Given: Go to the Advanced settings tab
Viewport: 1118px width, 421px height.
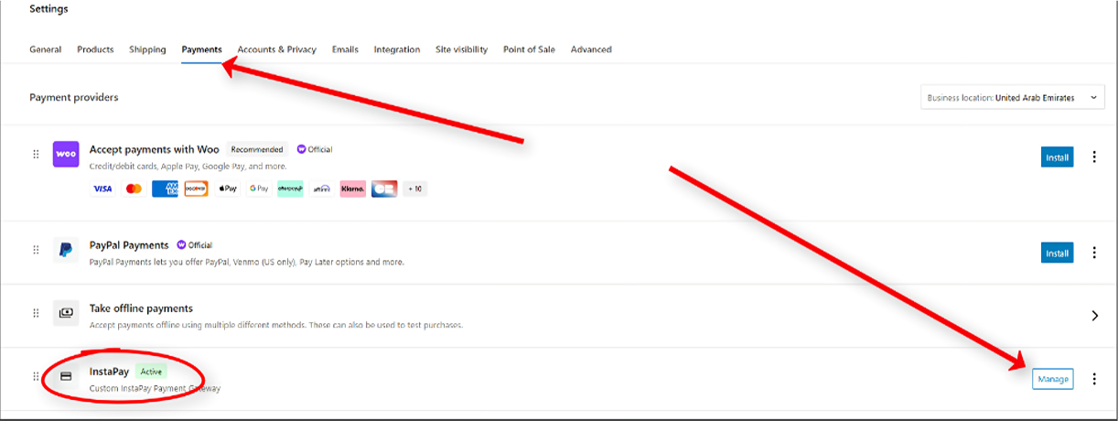Looking at the screenshot, I should pyautogui.click(x=591, y=49).
